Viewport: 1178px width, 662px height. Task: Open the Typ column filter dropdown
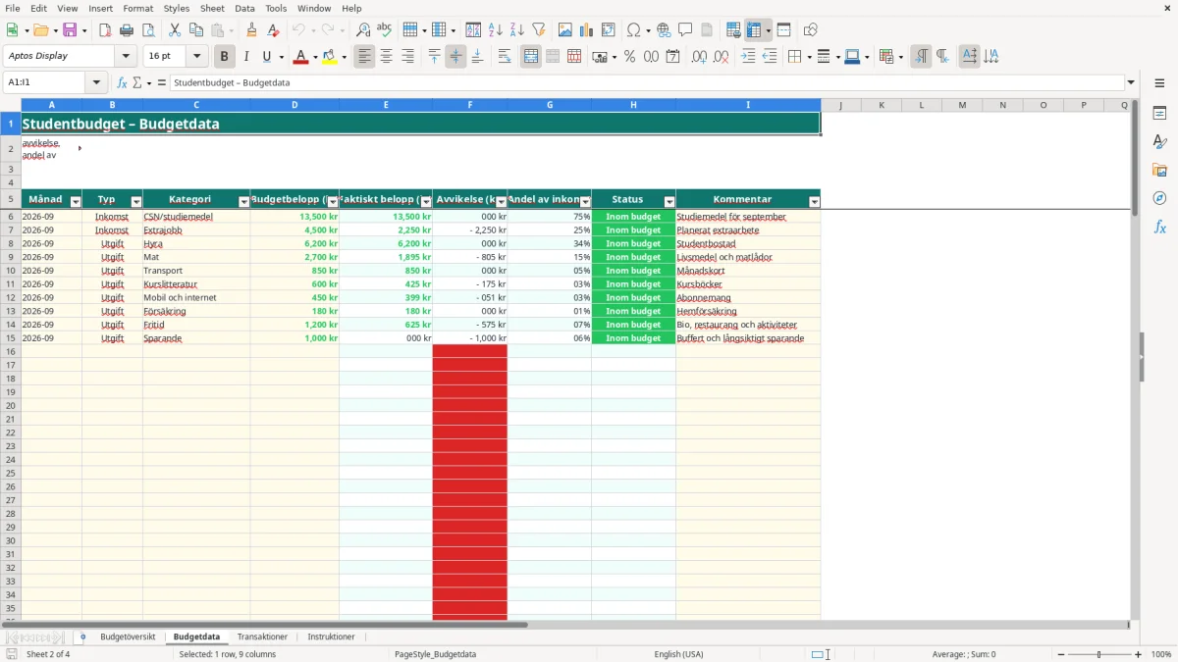coord(136,201)
